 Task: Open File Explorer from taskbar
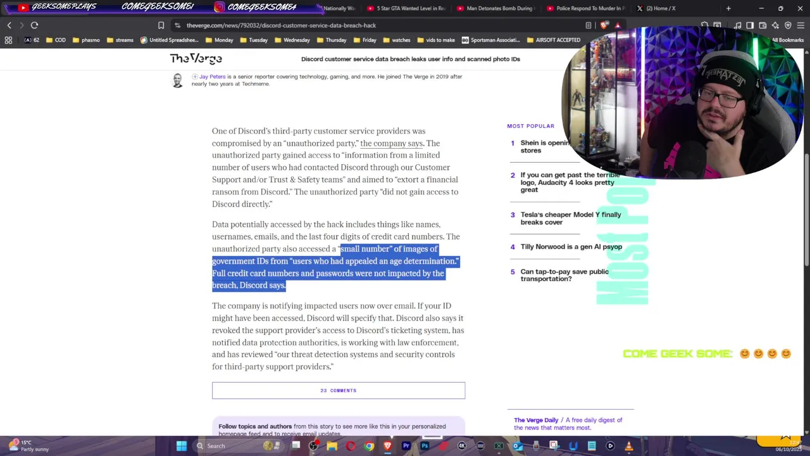(332, 446)
